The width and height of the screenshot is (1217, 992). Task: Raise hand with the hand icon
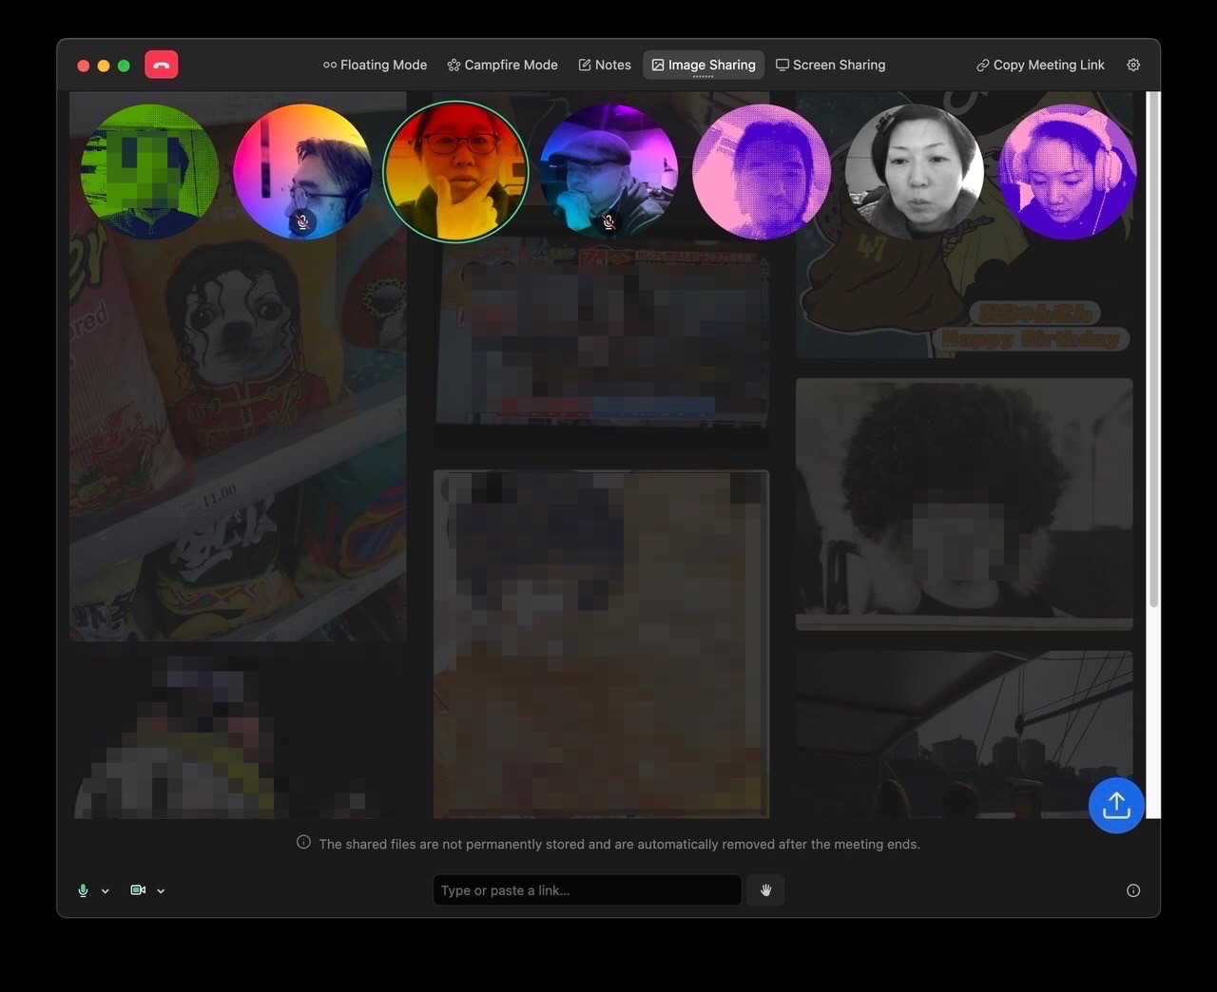coord(765,890)
